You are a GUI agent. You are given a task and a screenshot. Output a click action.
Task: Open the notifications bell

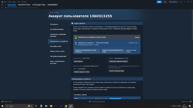(165, 2)
